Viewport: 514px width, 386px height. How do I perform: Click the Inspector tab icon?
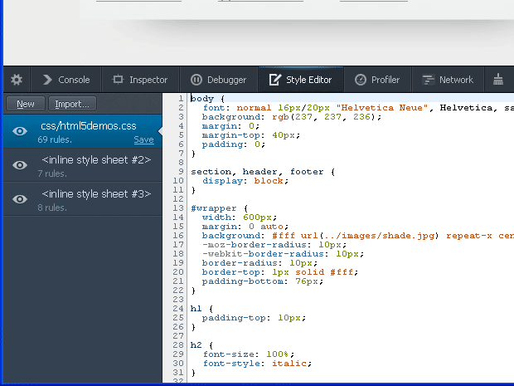pyautogui.click(x=118, y=80)
